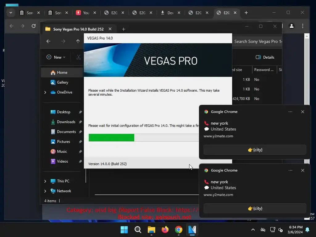Click the pin icon beside Documents

81,132
